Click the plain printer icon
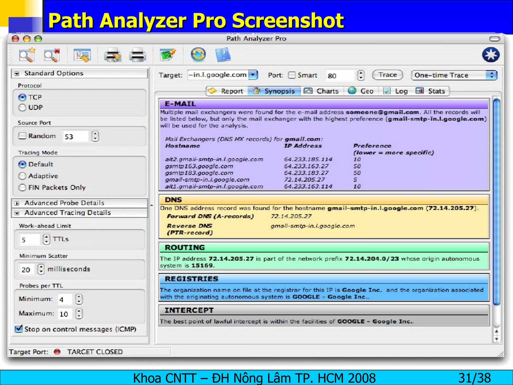The image size is (513, 385). click(138, 55)
